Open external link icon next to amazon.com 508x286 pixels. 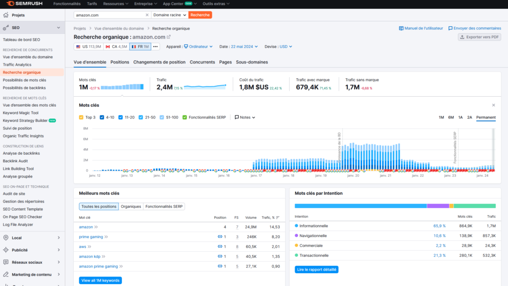click(169, 37)
